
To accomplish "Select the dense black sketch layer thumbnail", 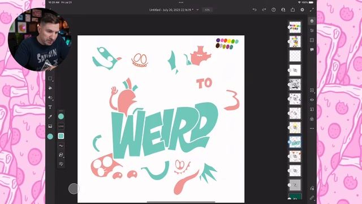I will click(295, 84).
